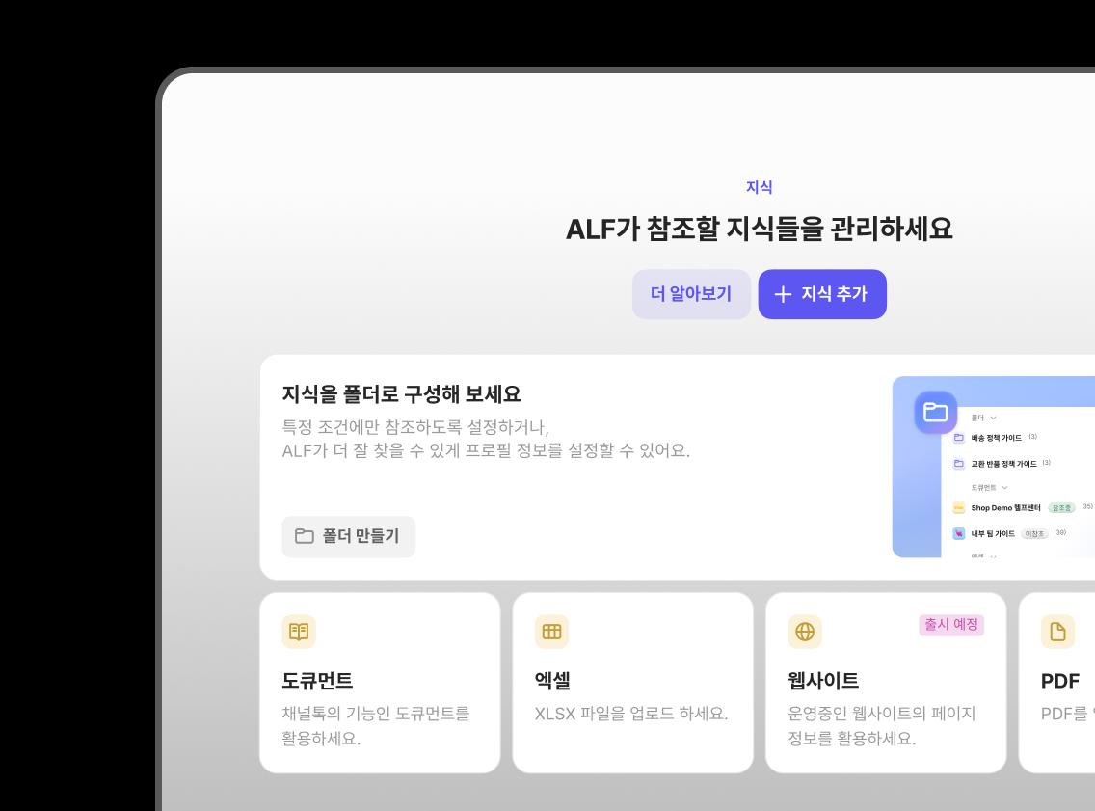Click the 더 알아보기 button
Screen dimensions: 1095x811
[x=691, y=294]
